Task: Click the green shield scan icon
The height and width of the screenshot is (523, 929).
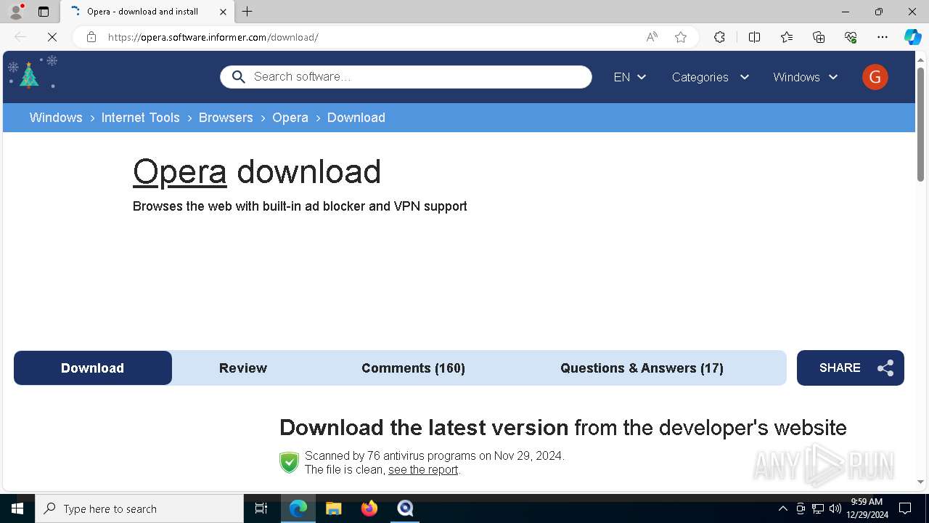Action: point(289,463)
